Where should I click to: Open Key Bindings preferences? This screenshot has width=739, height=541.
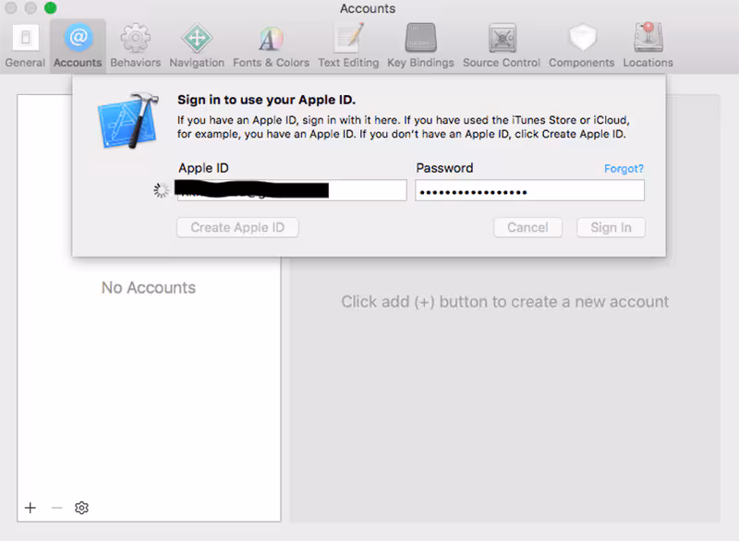pyautogui.click(x=420, y=45)
